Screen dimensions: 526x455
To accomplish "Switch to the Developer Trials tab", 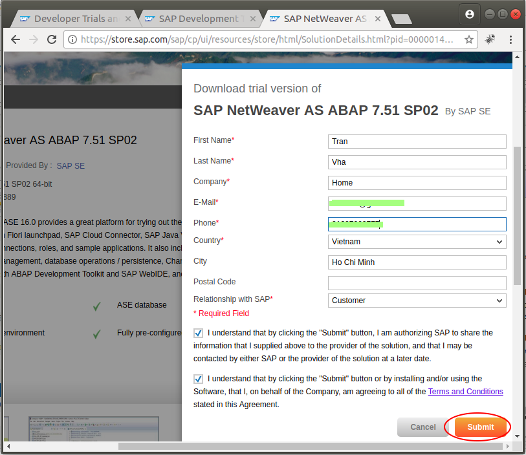I will pos(76,19).
